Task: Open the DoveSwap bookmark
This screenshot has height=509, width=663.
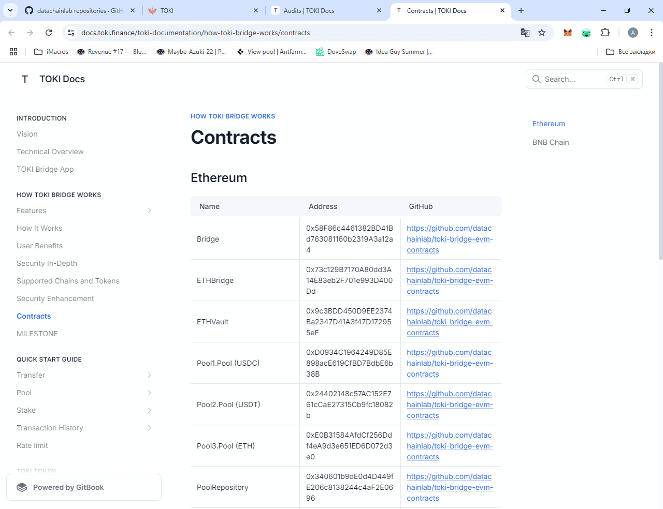Action: click(336, 52)
